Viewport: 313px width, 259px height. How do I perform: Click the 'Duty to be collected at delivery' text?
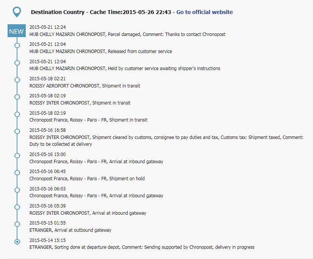point(61,144)
